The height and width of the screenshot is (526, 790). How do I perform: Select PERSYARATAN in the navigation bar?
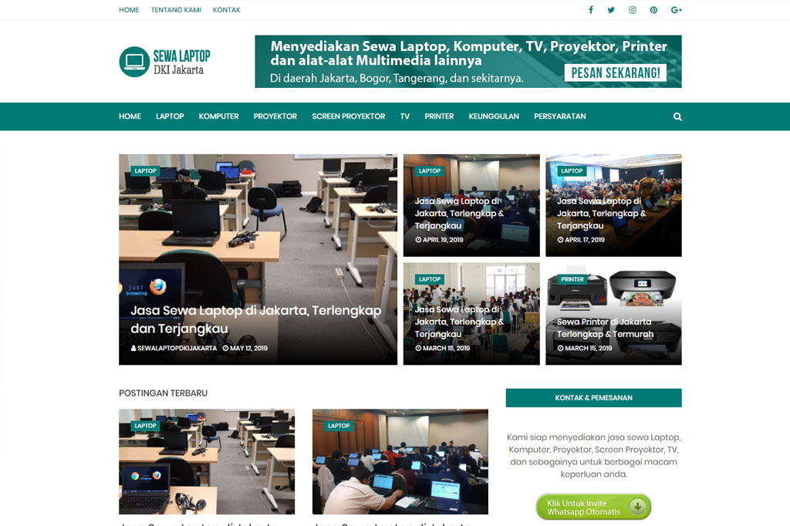tap(560, 116)
